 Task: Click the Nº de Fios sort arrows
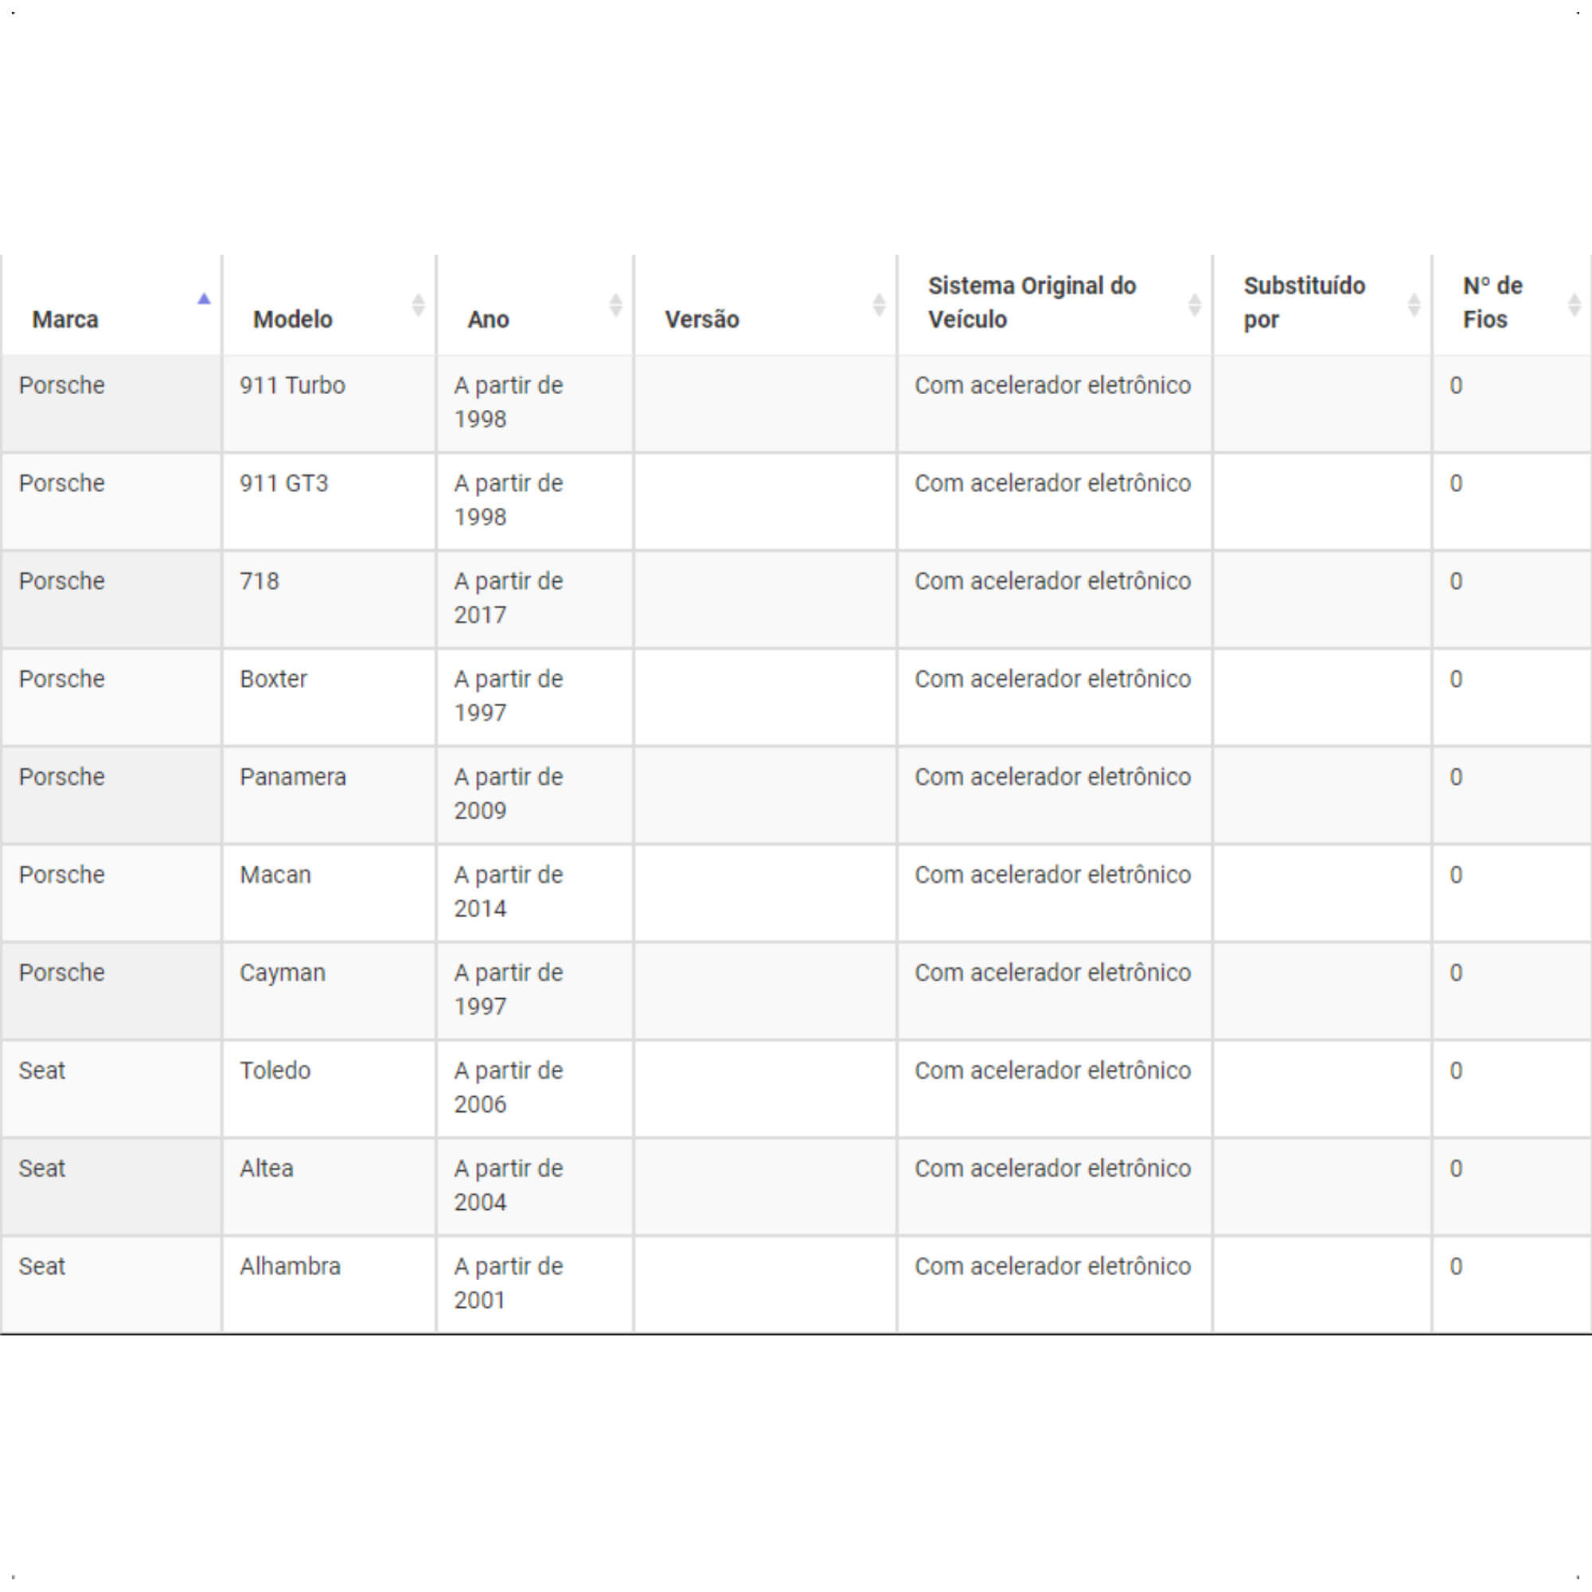[x=1574, y=306]
